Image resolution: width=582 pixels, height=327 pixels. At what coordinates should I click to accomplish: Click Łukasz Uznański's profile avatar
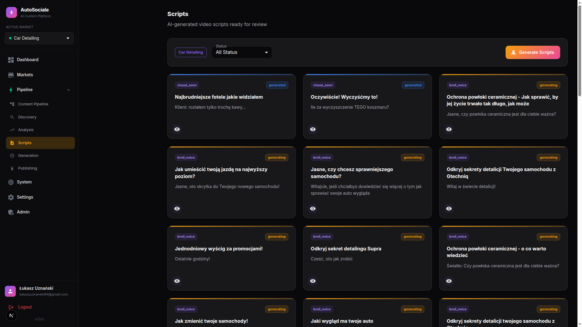pyautogui.click(x=10, y=291)
